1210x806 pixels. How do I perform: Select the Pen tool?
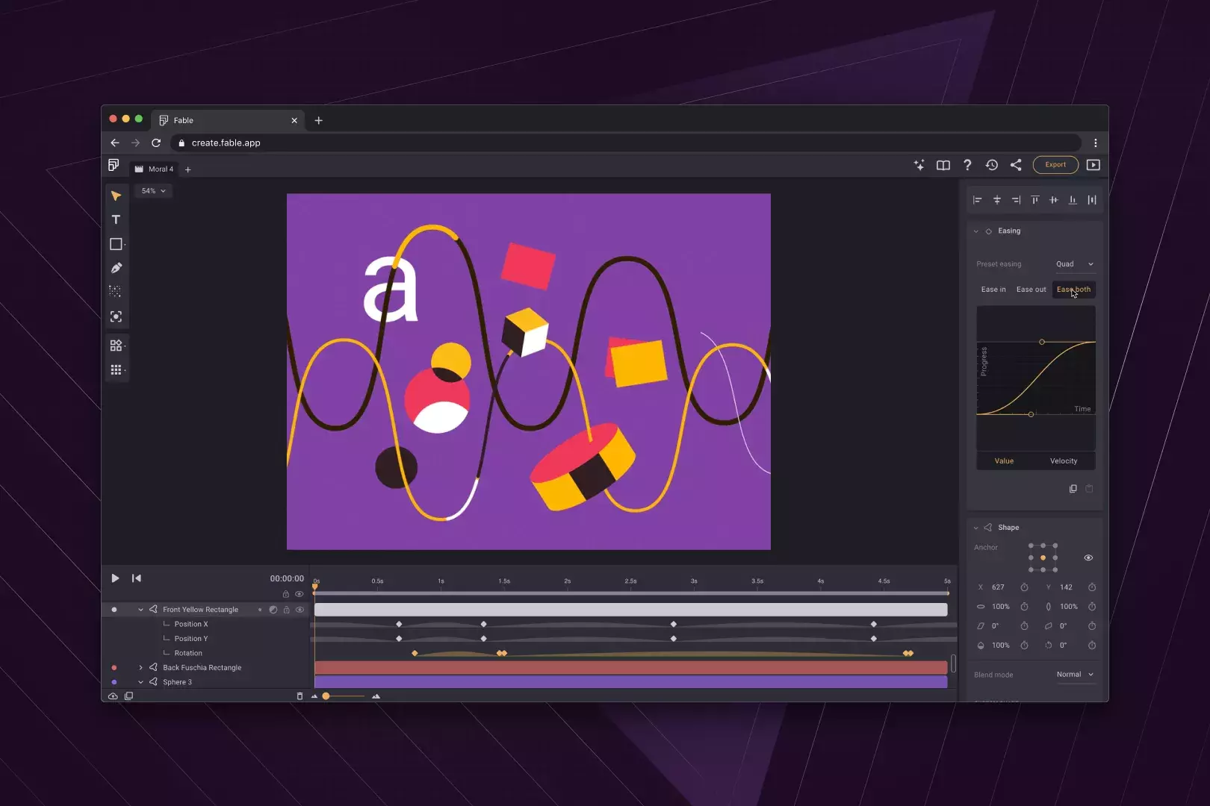pyautogui.click(x=116, y=267)
